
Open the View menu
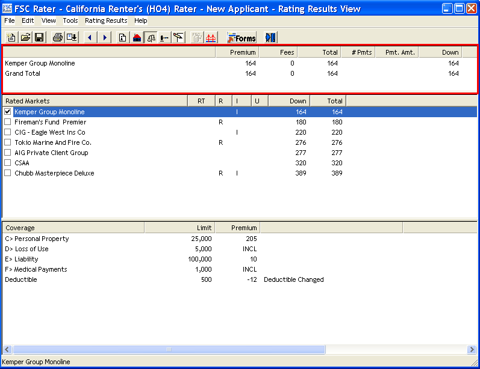pos(49,20)
